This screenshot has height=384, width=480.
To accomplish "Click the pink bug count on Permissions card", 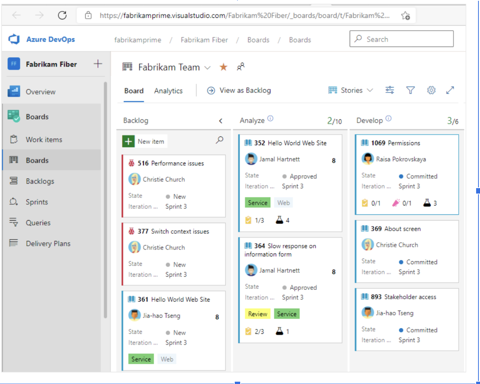I will 401,203.
